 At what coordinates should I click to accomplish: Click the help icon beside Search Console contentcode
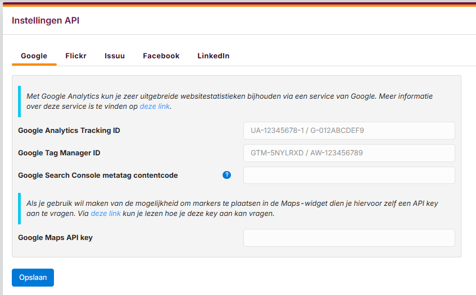227,175
